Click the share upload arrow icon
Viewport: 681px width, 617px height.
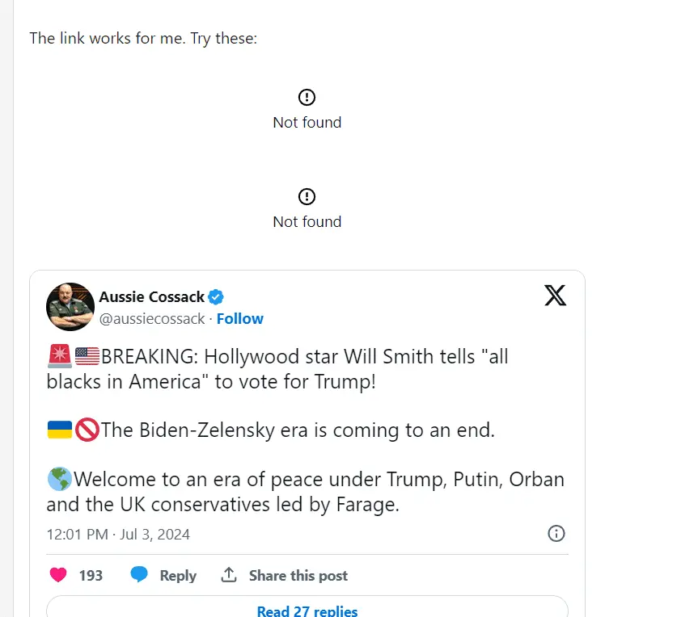tap(229, 575)
